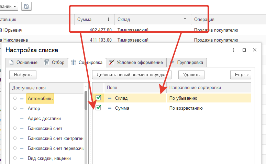Expand the Автор field node
The image size is (266, 164).
pyautogui.click(x=15, y=108)
